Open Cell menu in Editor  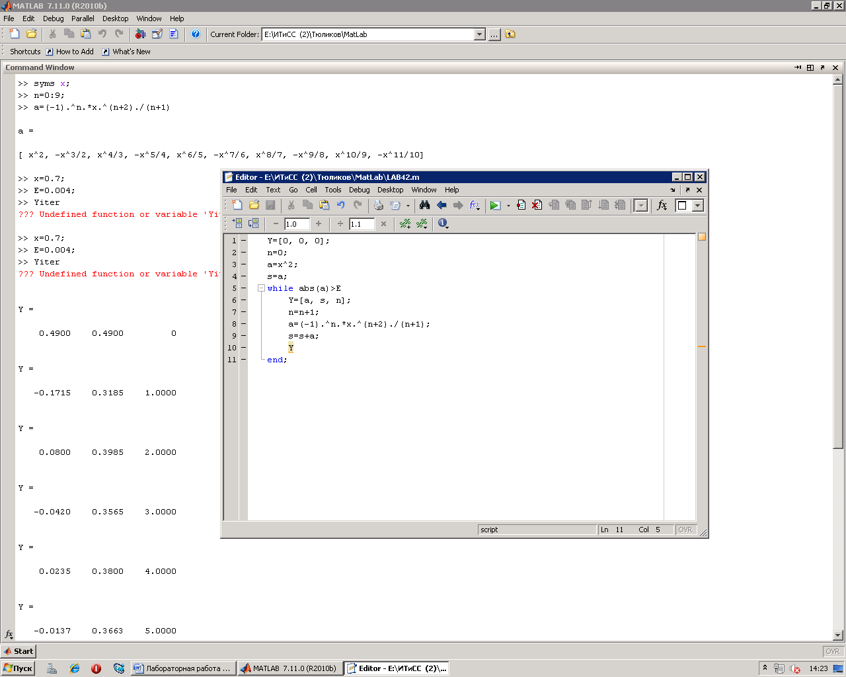[311, 190]
